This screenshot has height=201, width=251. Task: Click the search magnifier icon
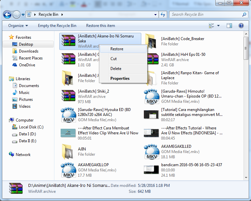click(244, 14)
